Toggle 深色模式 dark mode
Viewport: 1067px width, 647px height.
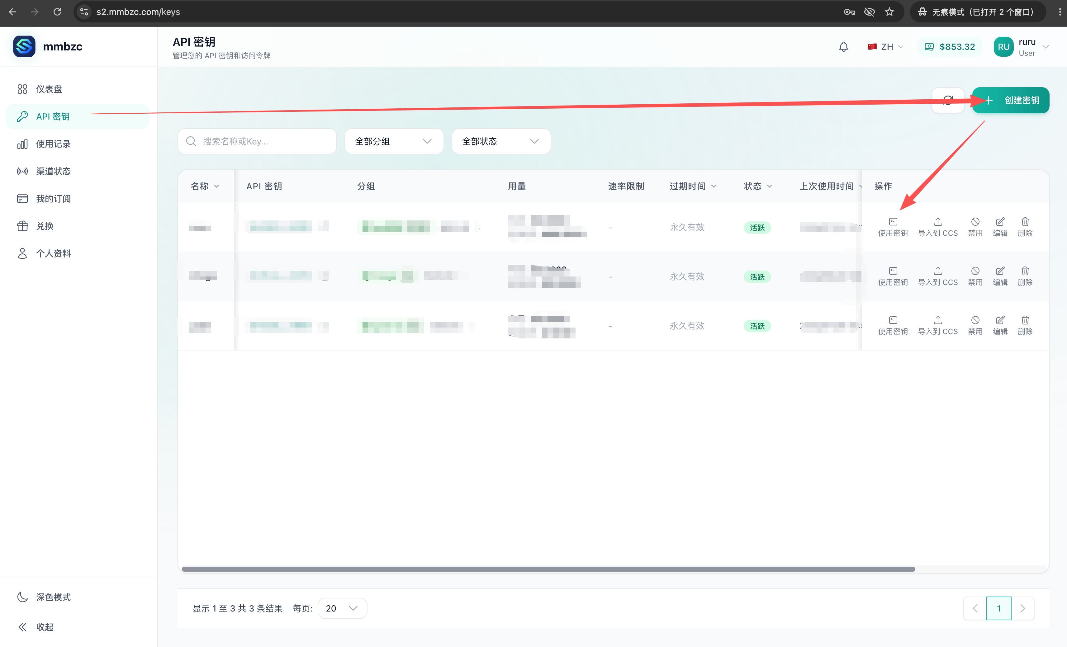(78, 597)
